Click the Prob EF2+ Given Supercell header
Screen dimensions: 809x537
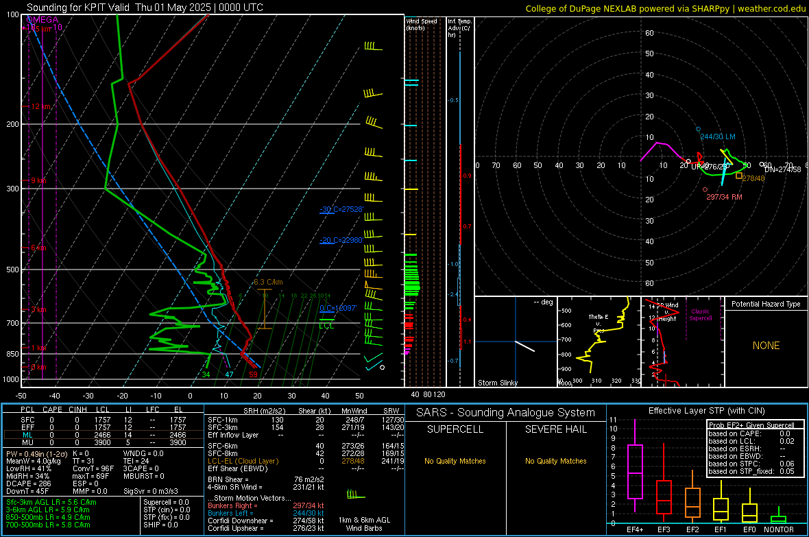751,425
